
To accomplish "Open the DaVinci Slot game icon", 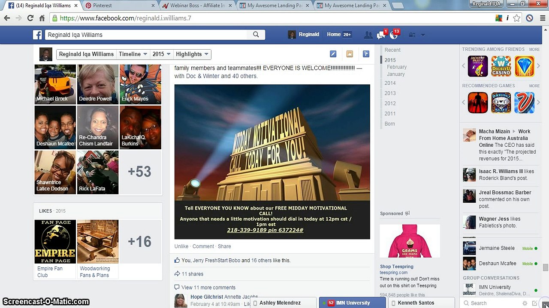I will pos(501,103).
